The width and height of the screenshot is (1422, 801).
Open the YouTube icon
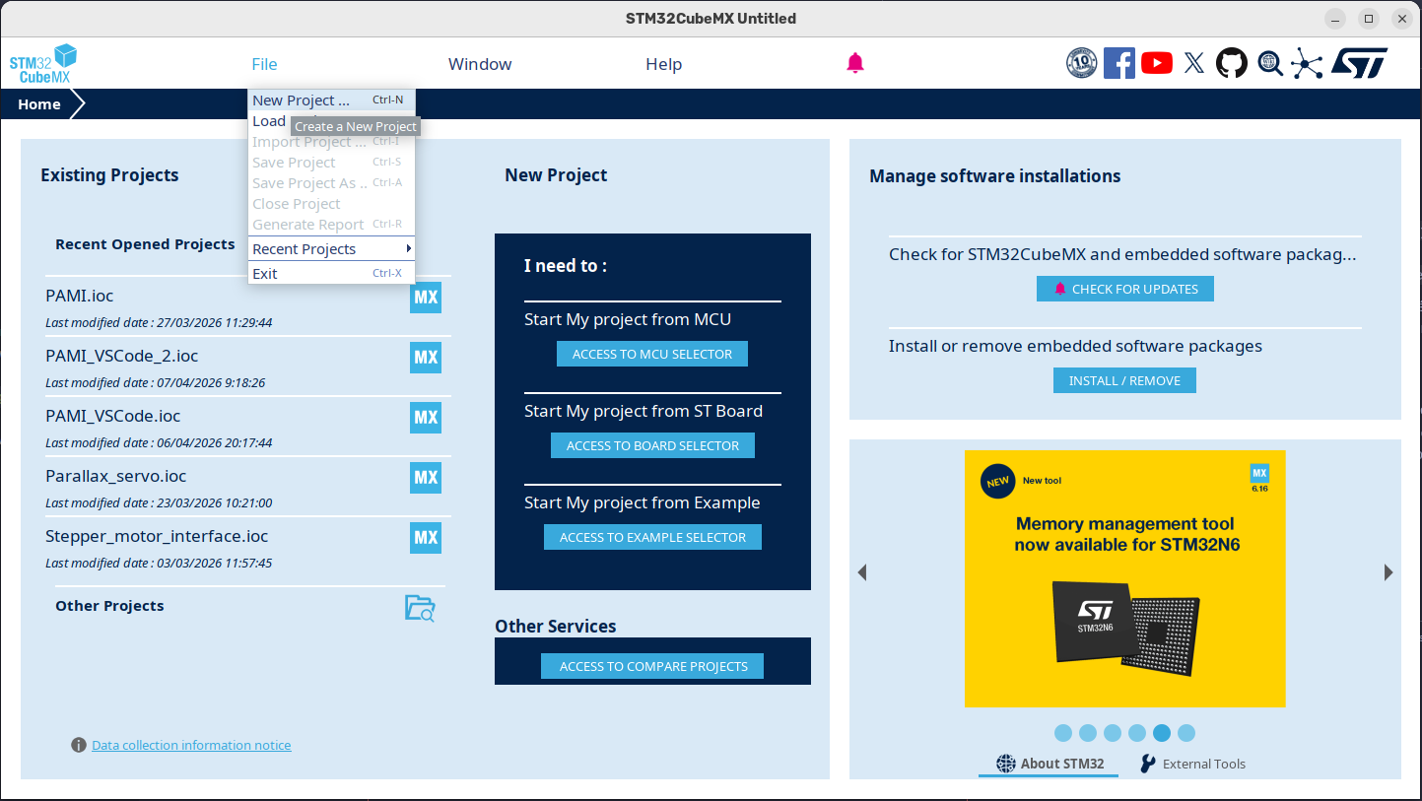[x=1157, y=63]
